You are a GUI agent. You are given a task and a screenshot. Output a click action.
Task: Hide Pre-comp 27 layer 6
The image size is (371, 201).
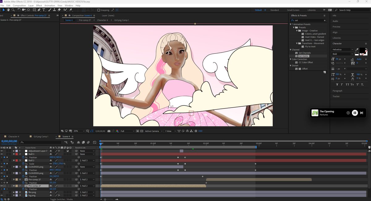click(2, 179)
